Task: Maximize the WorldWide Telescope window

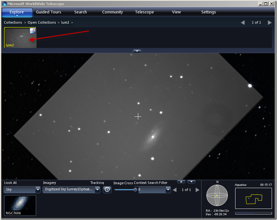Action: [266, 3]
